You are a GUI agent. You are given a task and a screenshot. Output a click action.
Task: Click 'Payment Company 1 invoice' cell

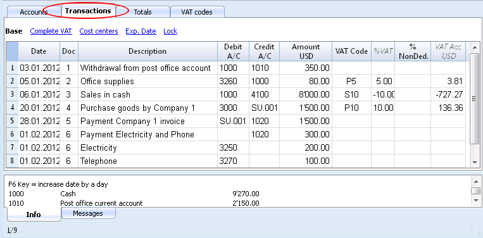[x=148, y=121]
